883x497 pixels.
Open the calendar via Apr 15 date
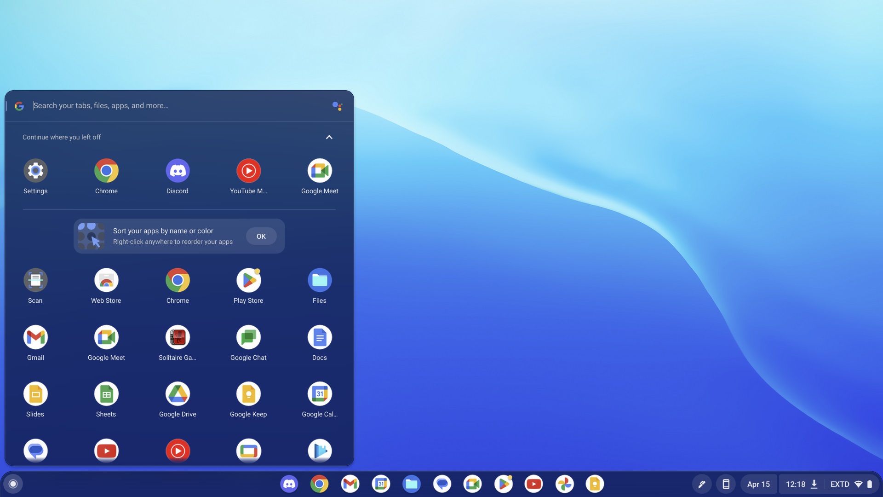click(x=758, y=484)
